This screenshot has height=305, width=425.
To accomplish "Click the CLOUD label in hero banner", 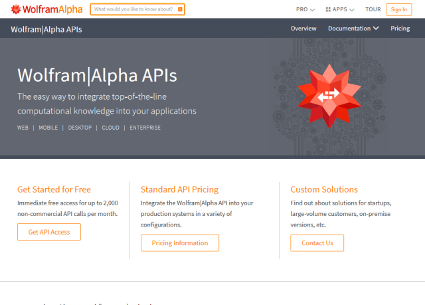I will 111,128.
